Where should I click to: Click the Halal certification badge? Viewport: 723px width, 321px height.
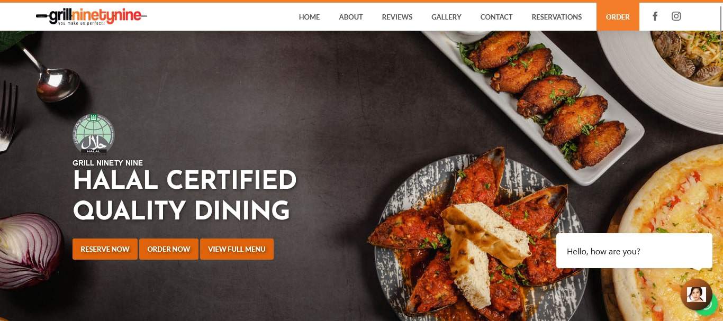(93, 134)
